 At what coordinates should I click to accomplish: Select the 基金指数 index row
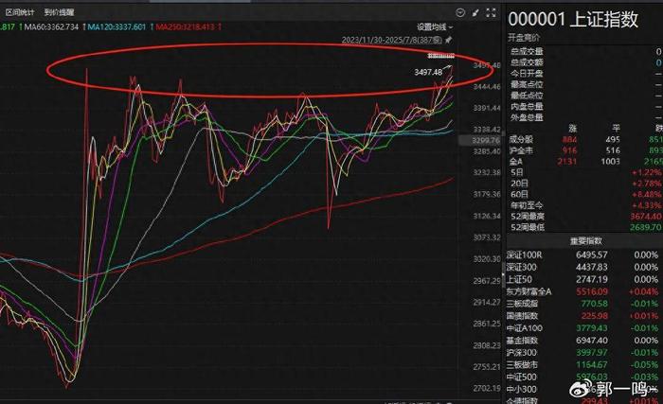tap(583, 341)
